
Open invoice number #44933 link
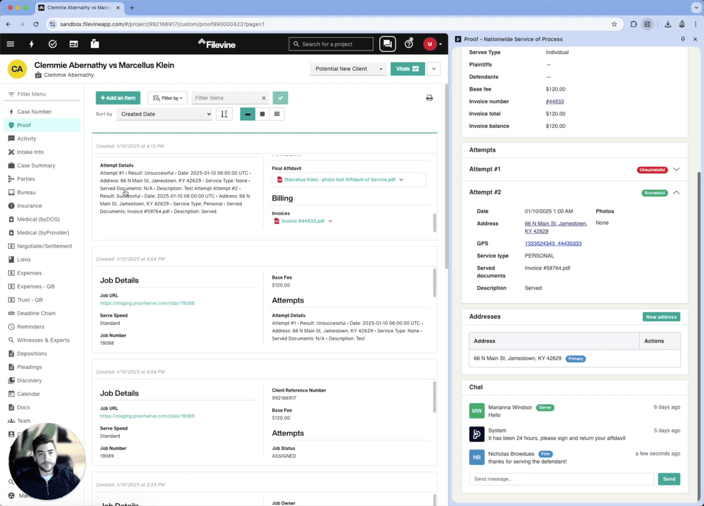[x=554, y=102]
